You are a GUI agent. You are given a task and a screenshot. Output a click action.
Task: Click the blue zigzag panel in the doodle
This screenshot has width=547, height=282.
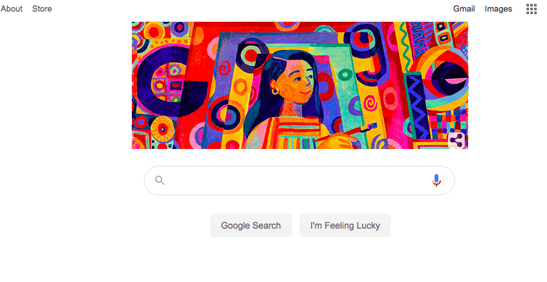pos(417,106)
